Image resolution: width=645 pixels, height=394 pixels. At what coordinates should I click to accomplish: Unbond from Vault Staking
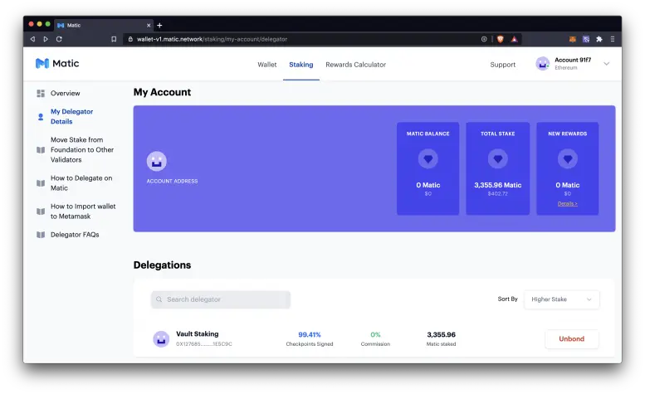pyautogui.click(x=572, y=339)
